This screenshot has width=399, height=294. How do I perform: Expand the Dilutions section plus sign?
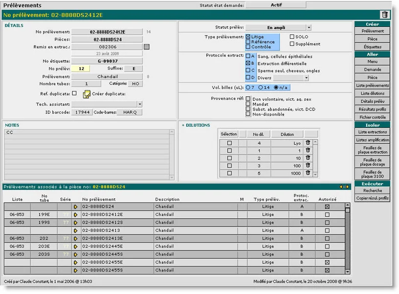pos(183,125)
